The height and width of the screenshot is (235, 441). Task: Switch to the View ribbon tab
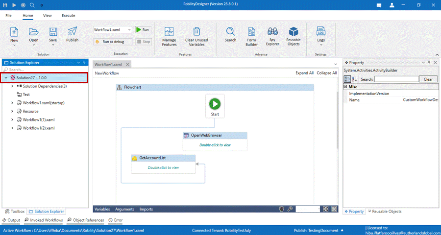click(47, 16)
